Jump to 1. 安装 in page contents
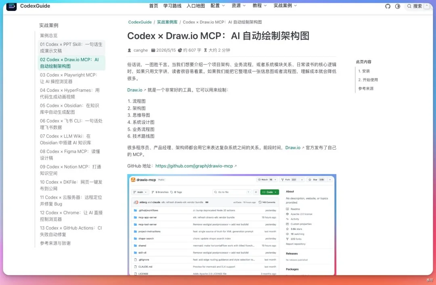This screenshot has width=436, height=285. point(364,71)
